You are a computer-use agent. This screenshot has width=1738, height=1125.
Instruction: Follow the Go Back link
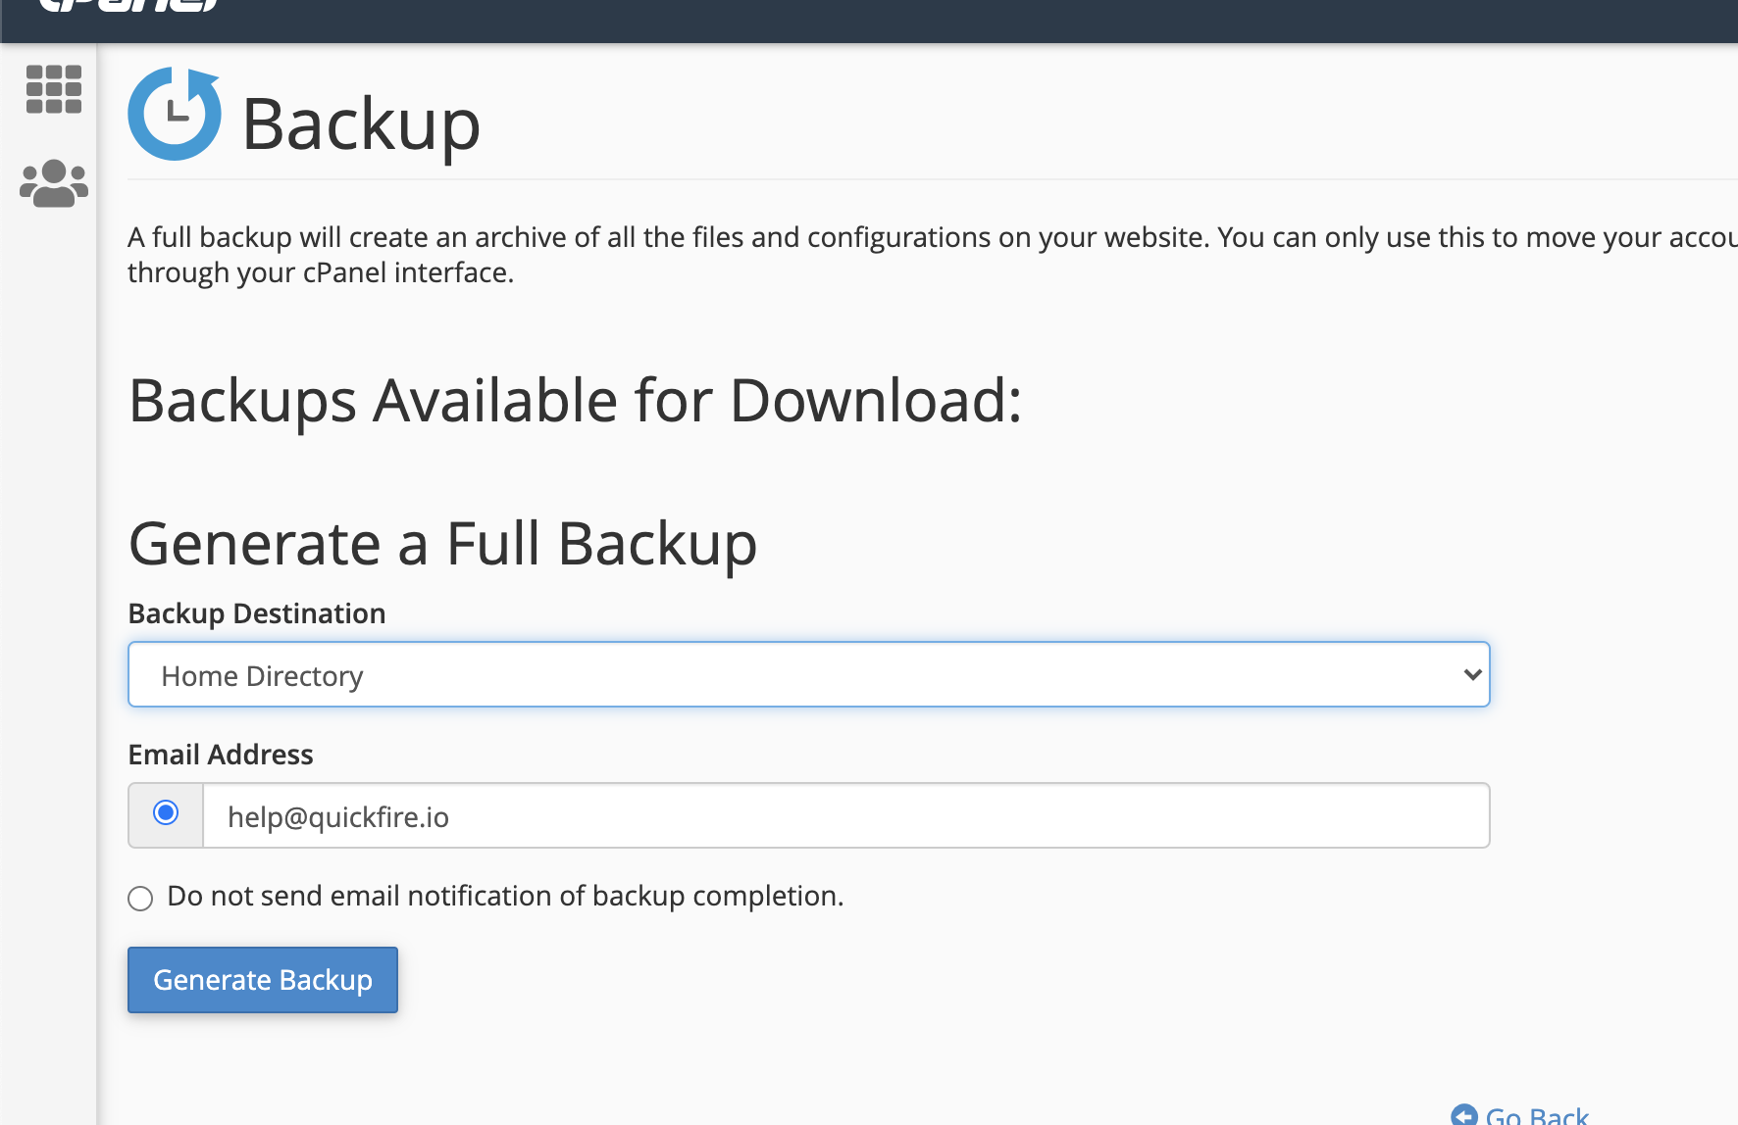pyautogui.click(x=1536, y=1115)
